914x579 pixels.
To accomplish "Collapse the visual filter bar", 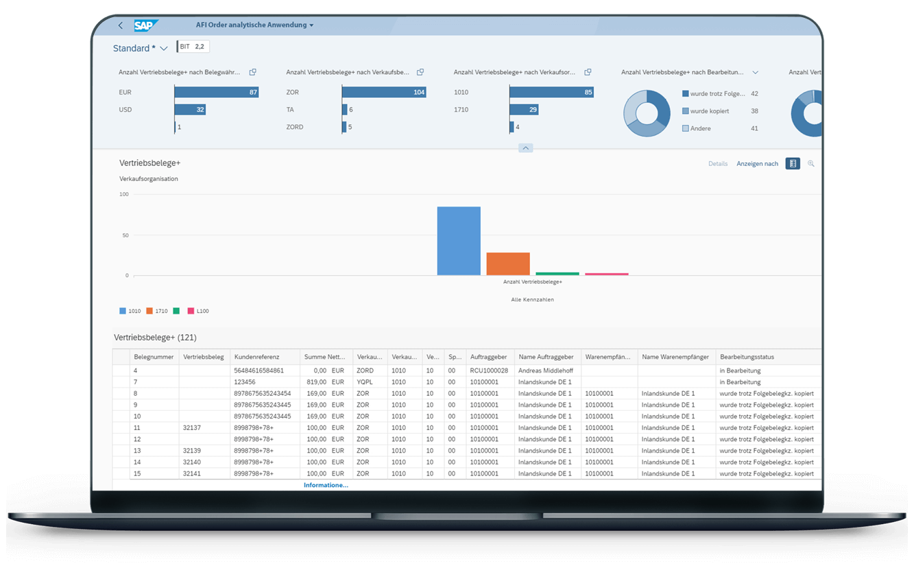I will point(525,147).
